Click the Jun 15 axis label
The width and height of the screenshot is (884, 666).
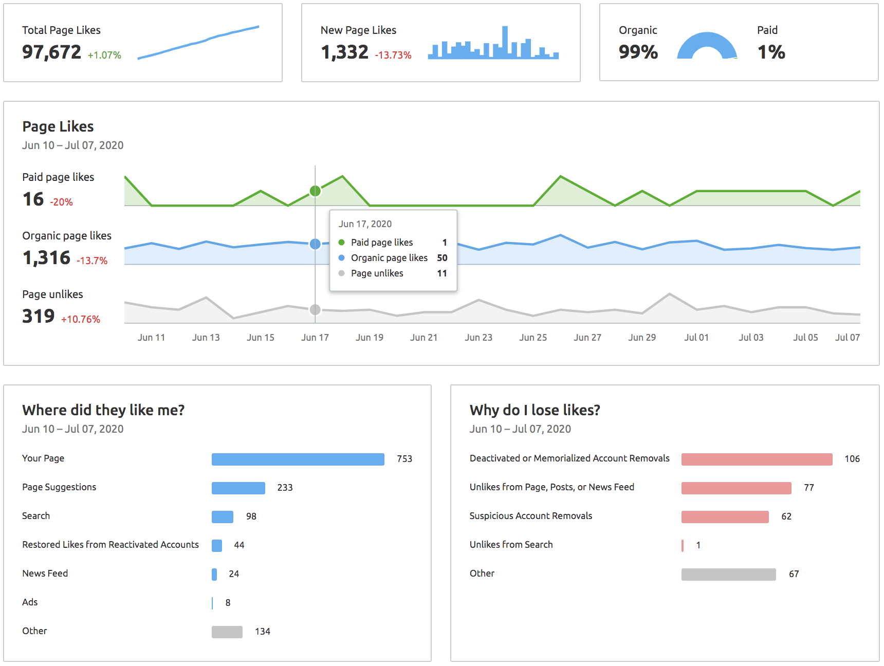tap(261, 338)
